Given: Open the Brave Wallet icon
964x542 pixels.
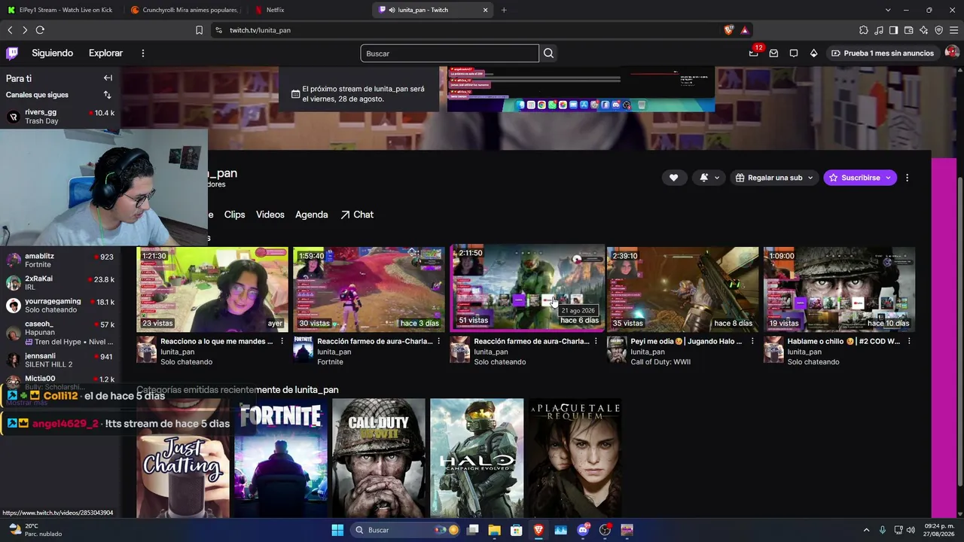Looking at the screenshot, I should [908, 30].
